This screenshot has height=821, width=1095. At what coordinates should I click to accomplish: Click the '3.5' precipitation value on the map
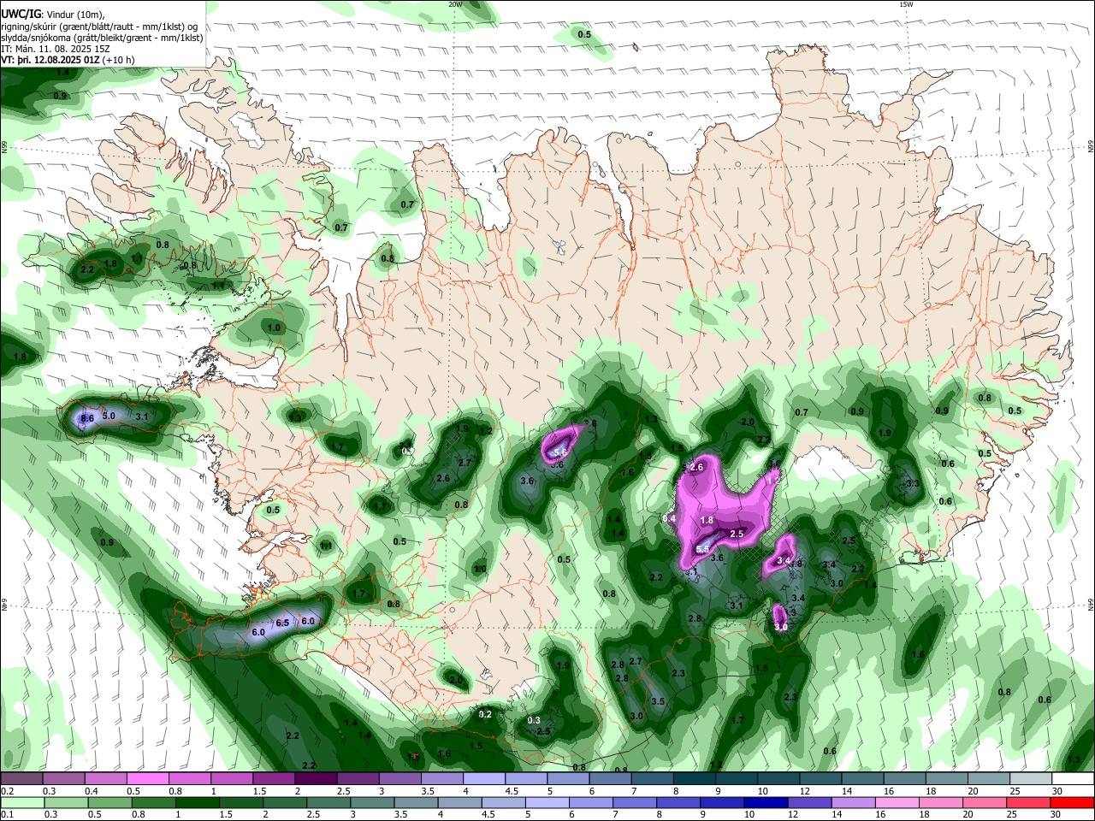[x=658, y=701]
